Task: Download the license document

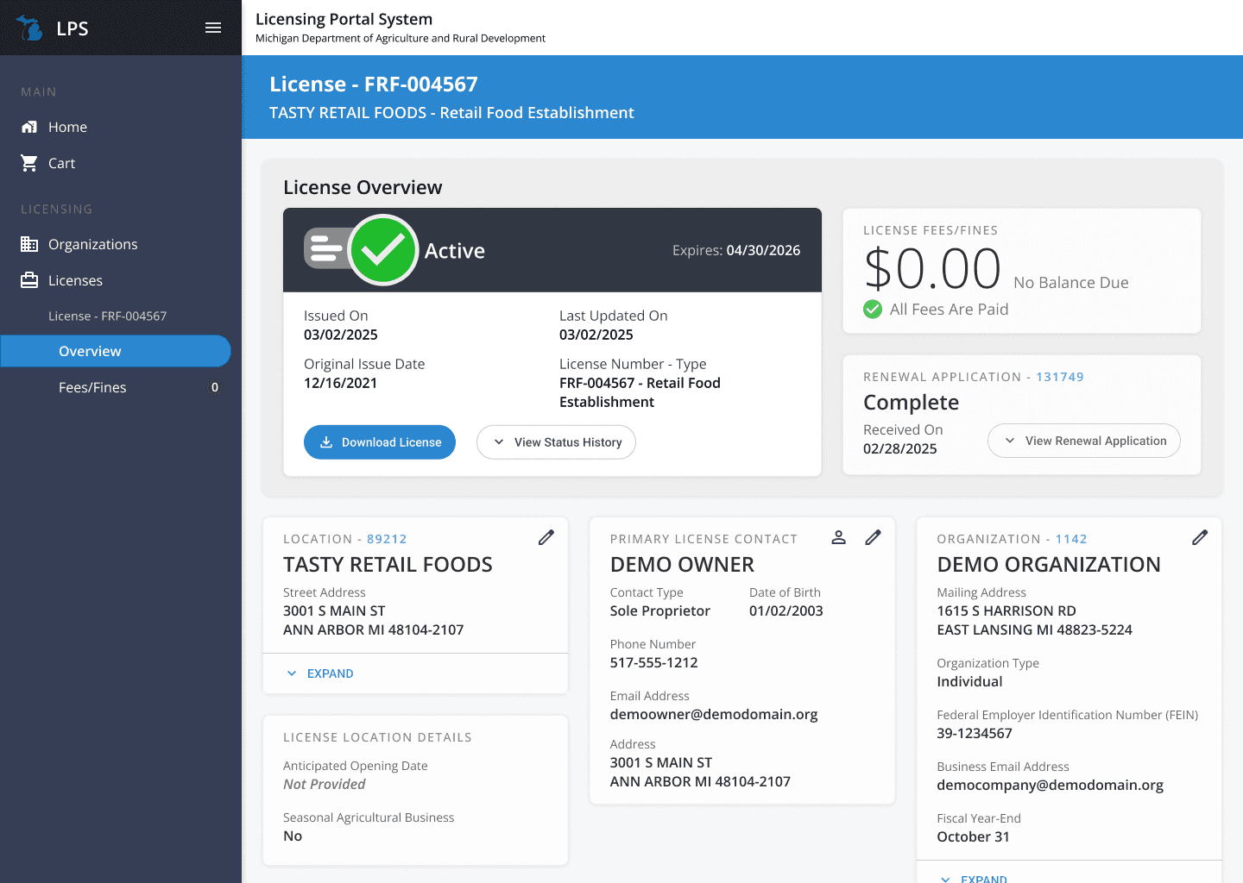Action: point(379,441)
